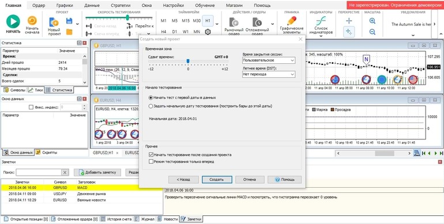Expand orders group dropdown arrow

pos(272,24)
